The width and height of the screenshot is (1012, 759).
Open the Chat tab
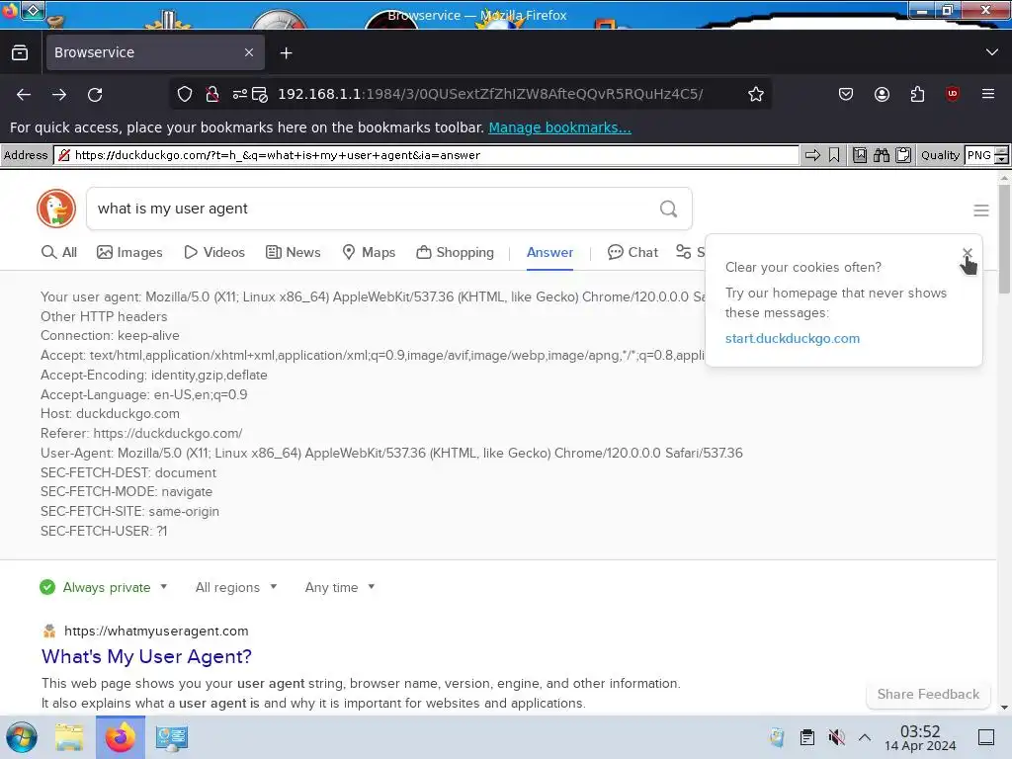point(632,252)
